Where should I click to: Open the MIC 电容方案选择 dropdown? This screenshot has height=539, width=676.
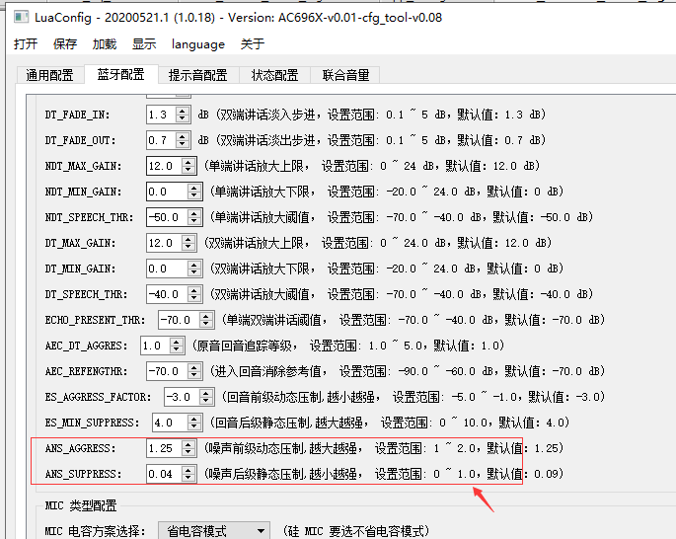click(x=214, y=531)
